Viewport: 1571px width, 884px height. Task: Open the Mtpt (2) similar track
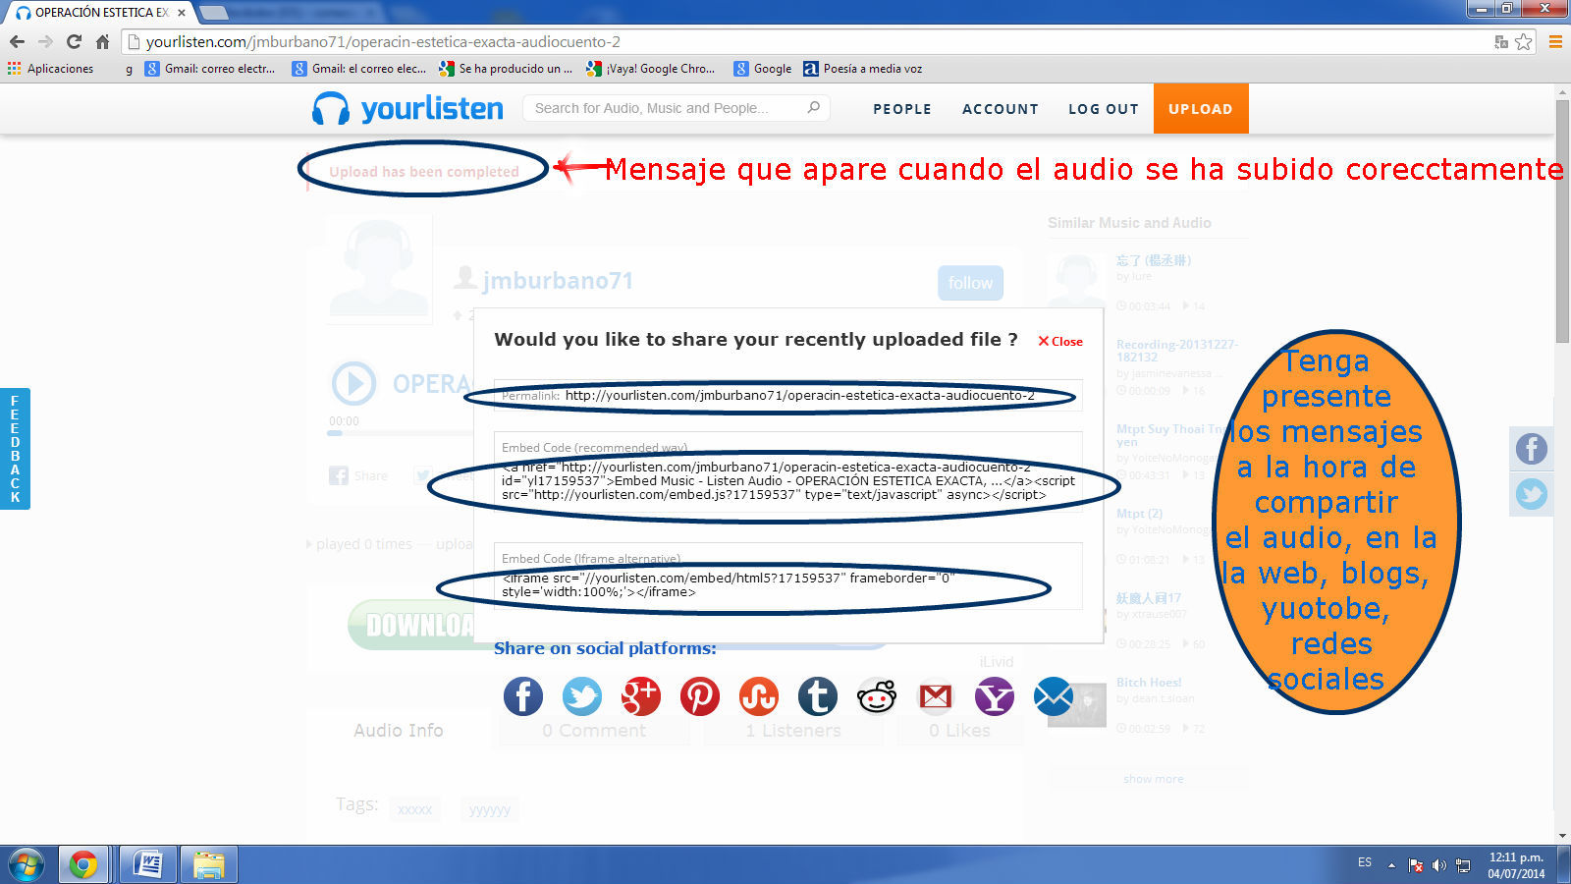[x=1139, y=514]
